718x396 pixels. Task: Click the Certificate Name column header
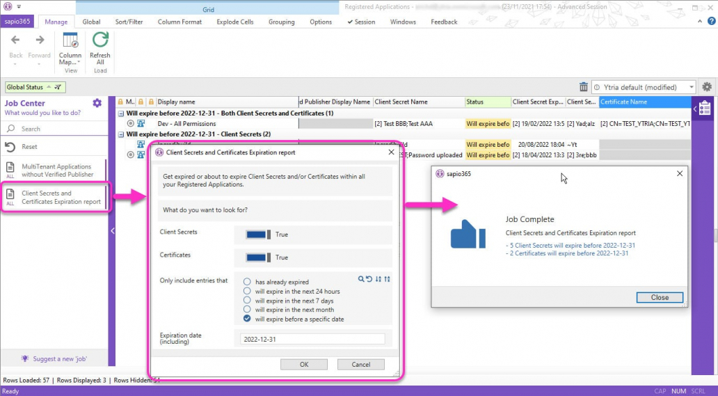(x=645, y=102)
